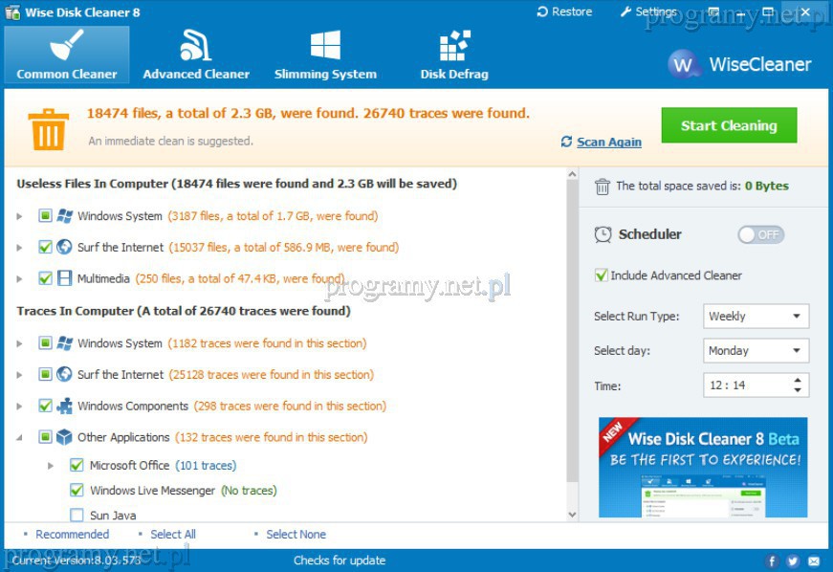The width and height of the screenshot is (833, 572).
Task: Toggle the Scheduler OFF switch
Action: pos(760,234)
